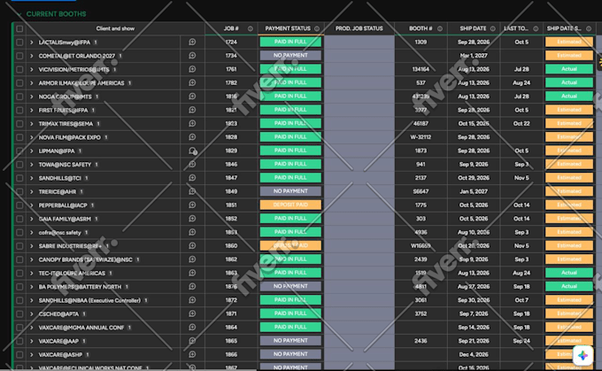The height and width of the screenshot is (371, 602).
Task: Open conversation icon for LACTALISmwy@IFPA row
Action: tap(192, 42)
